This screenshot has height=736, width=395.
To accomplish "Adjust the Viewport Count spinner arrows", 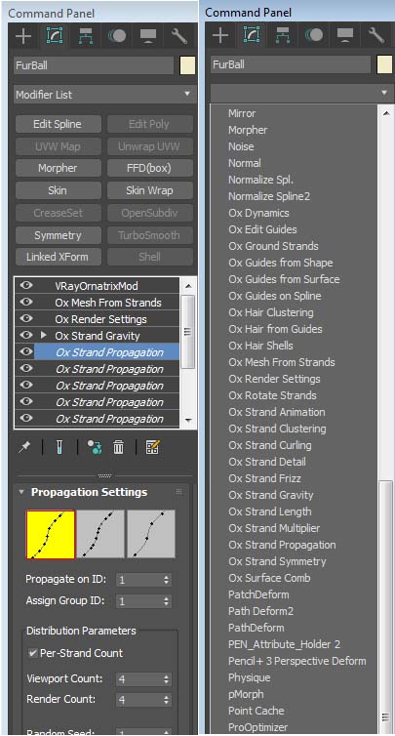I will click(166, 678).
